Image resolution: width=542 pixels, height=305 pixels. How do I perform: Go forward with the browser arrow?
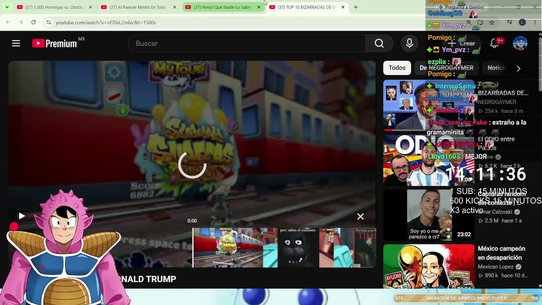[21, 22]
